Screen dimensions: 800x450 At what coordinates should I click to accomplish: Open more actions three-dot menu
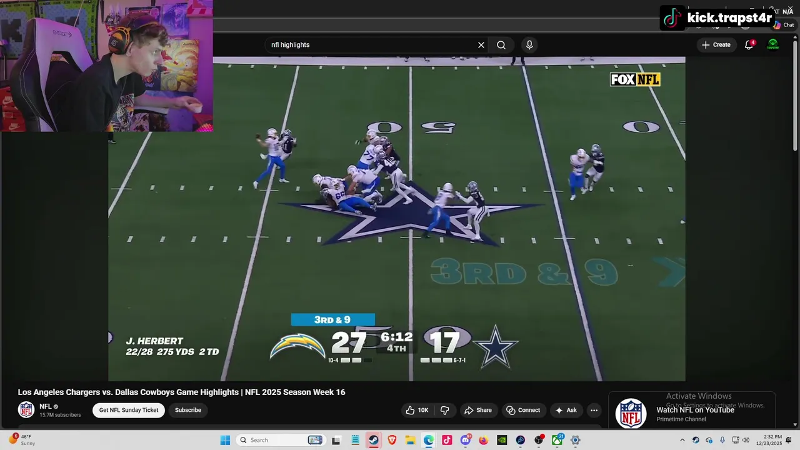point(594,410)
